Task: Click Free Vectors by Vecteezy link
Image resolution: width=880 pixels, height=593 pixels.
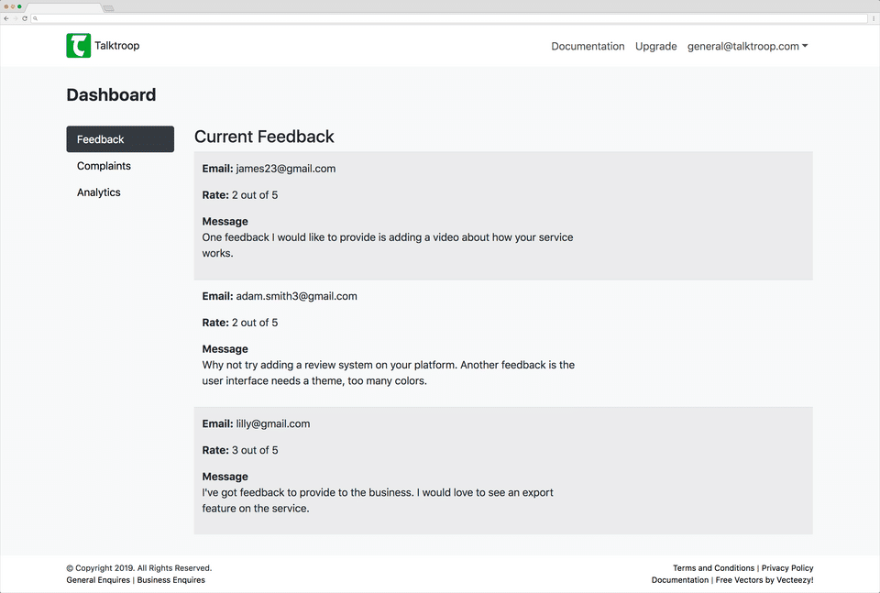Action: 764,580
